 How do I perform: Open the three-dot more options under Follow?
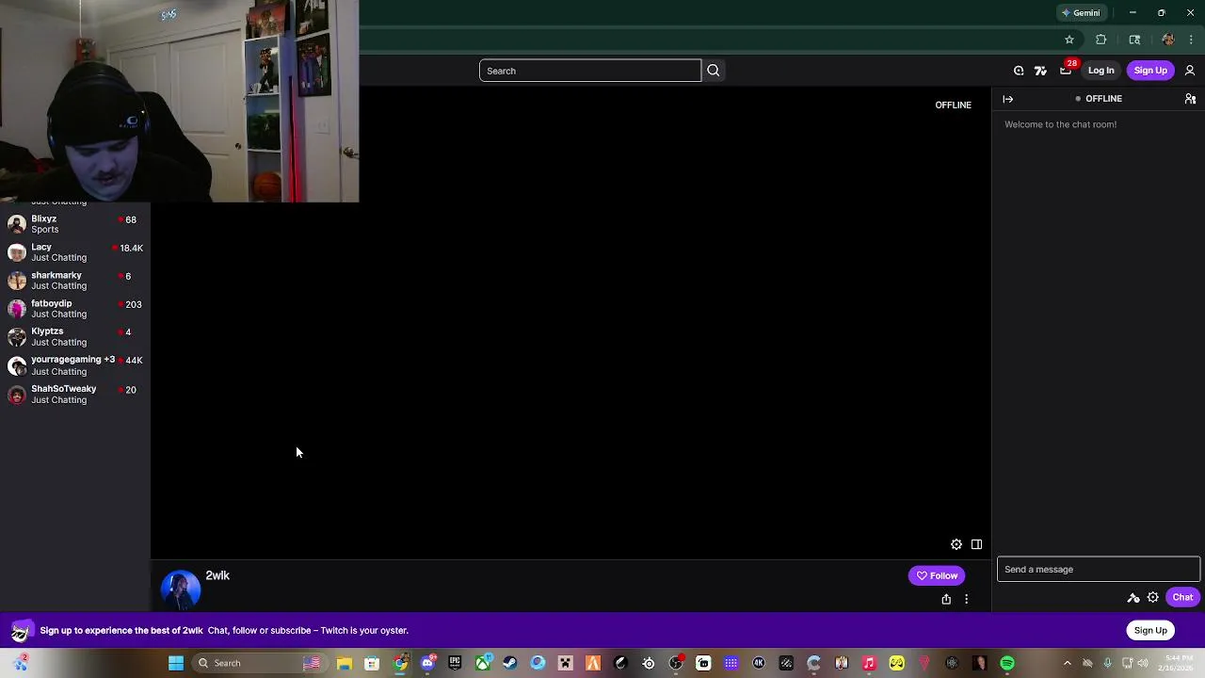pyautogui.click(x=966, y=599)
